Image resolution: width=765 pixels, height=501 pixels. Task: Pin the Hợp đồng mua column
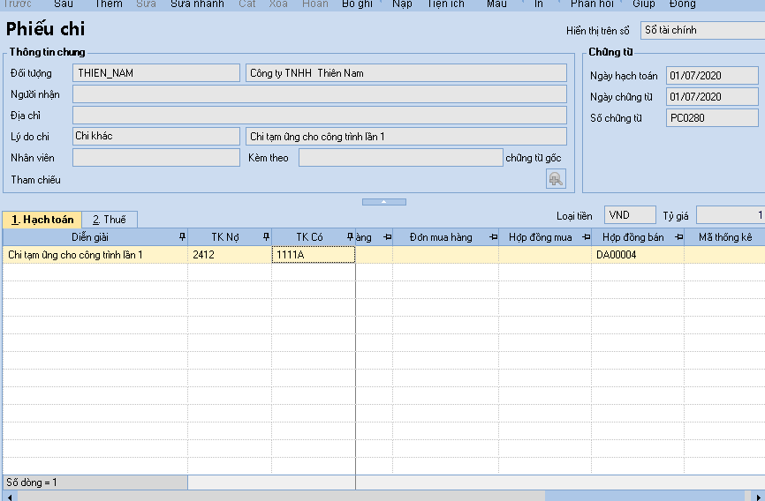point(586,237)
